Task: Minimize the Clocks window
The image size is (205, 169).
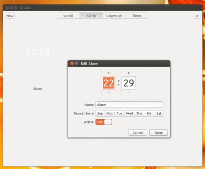Action: pos(11,7)
